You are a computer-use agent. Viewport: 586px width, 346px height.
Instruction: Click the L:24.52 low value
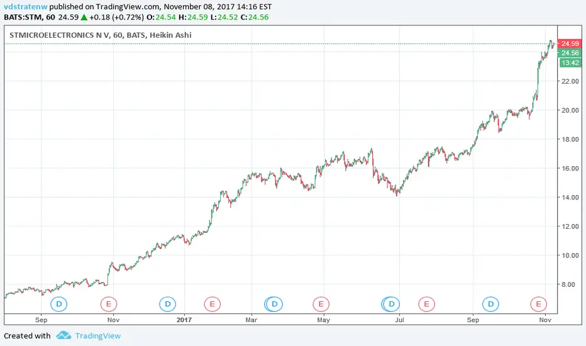224,17
